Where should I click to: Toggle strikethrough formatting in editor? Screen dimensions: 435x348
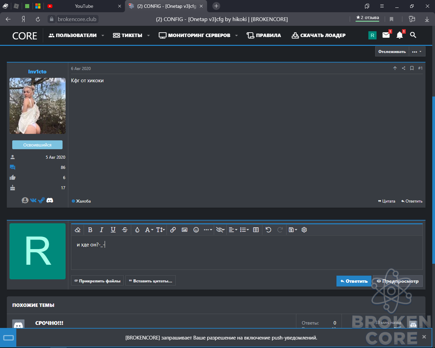coord(125,230)
